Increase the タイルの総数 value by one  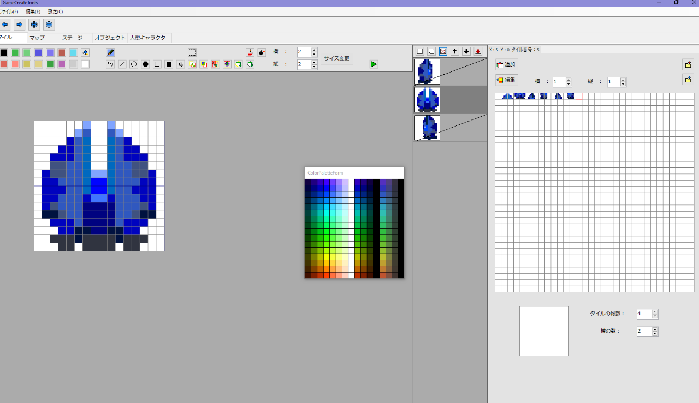655,311
